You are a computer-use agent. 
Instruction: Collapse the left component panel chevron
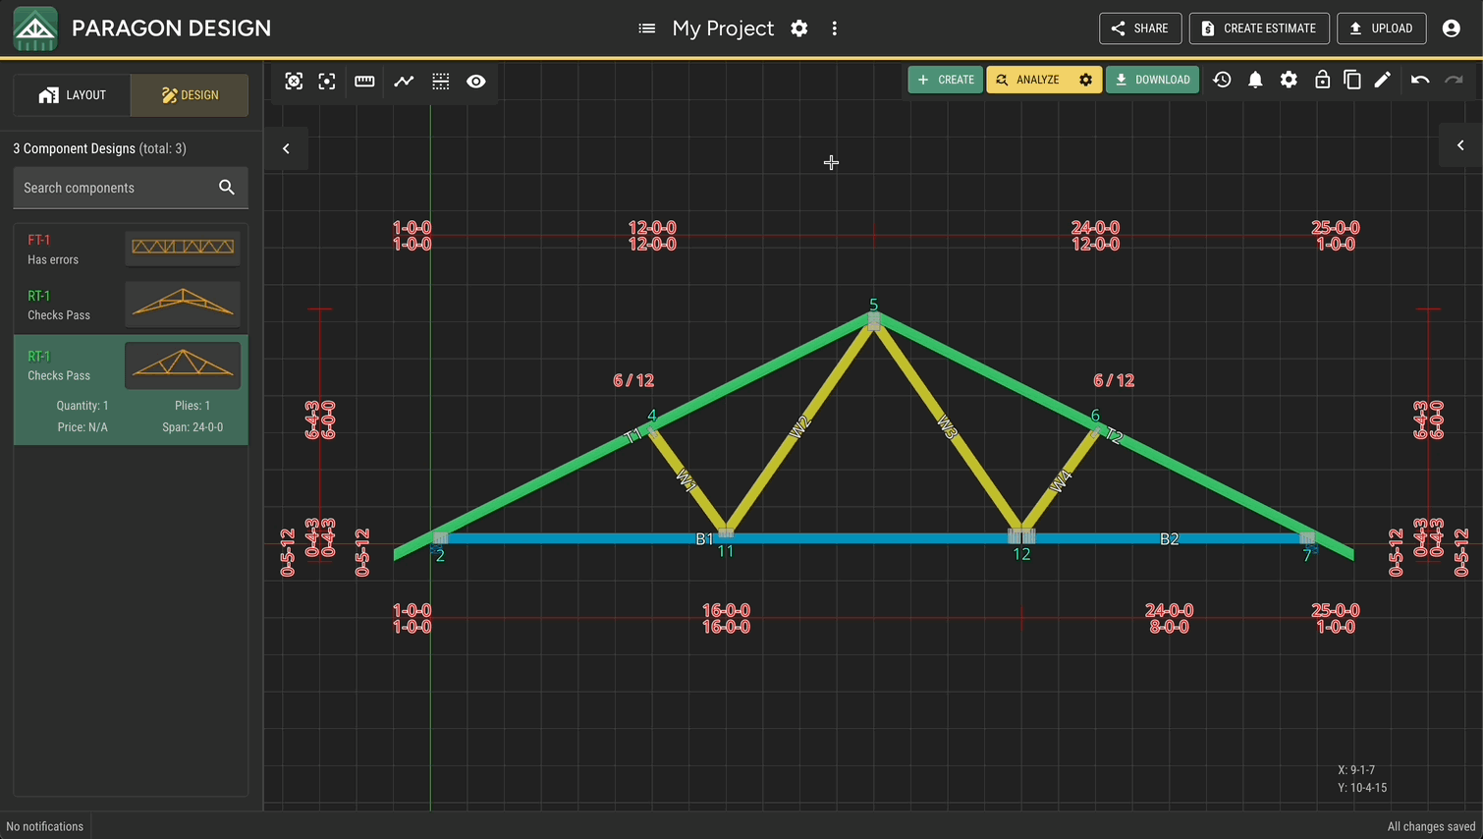click(286, 149)
